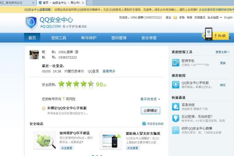234x156 pixels.
Task: Click the shield icon for QQ安全中心手机版
Action: (175, 85)
